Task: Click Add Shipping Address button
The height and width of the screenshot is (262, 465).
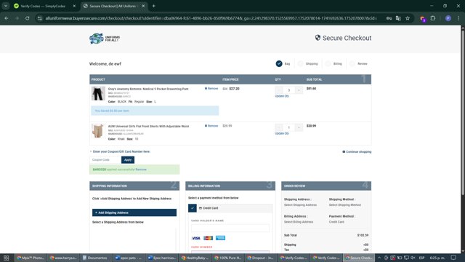Action: [x=134, y=213]
